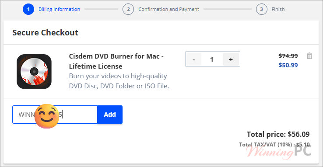323x167 pixels.
Task: Click the product description about burning videos
Action: [119, 81]
